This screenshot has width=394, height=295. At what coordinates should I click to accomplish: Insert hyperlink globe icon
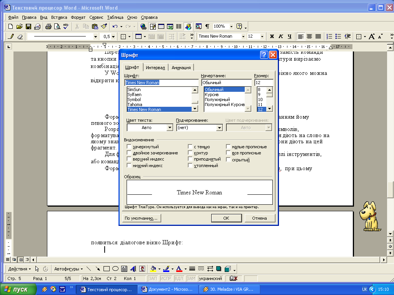[x=144, y=27]
